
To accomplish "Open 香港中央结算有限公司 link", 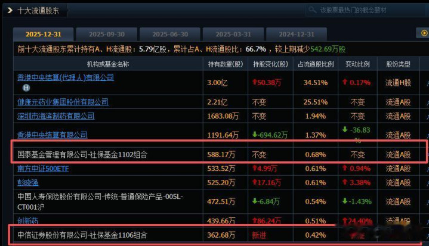I will (x=53, y=135).
